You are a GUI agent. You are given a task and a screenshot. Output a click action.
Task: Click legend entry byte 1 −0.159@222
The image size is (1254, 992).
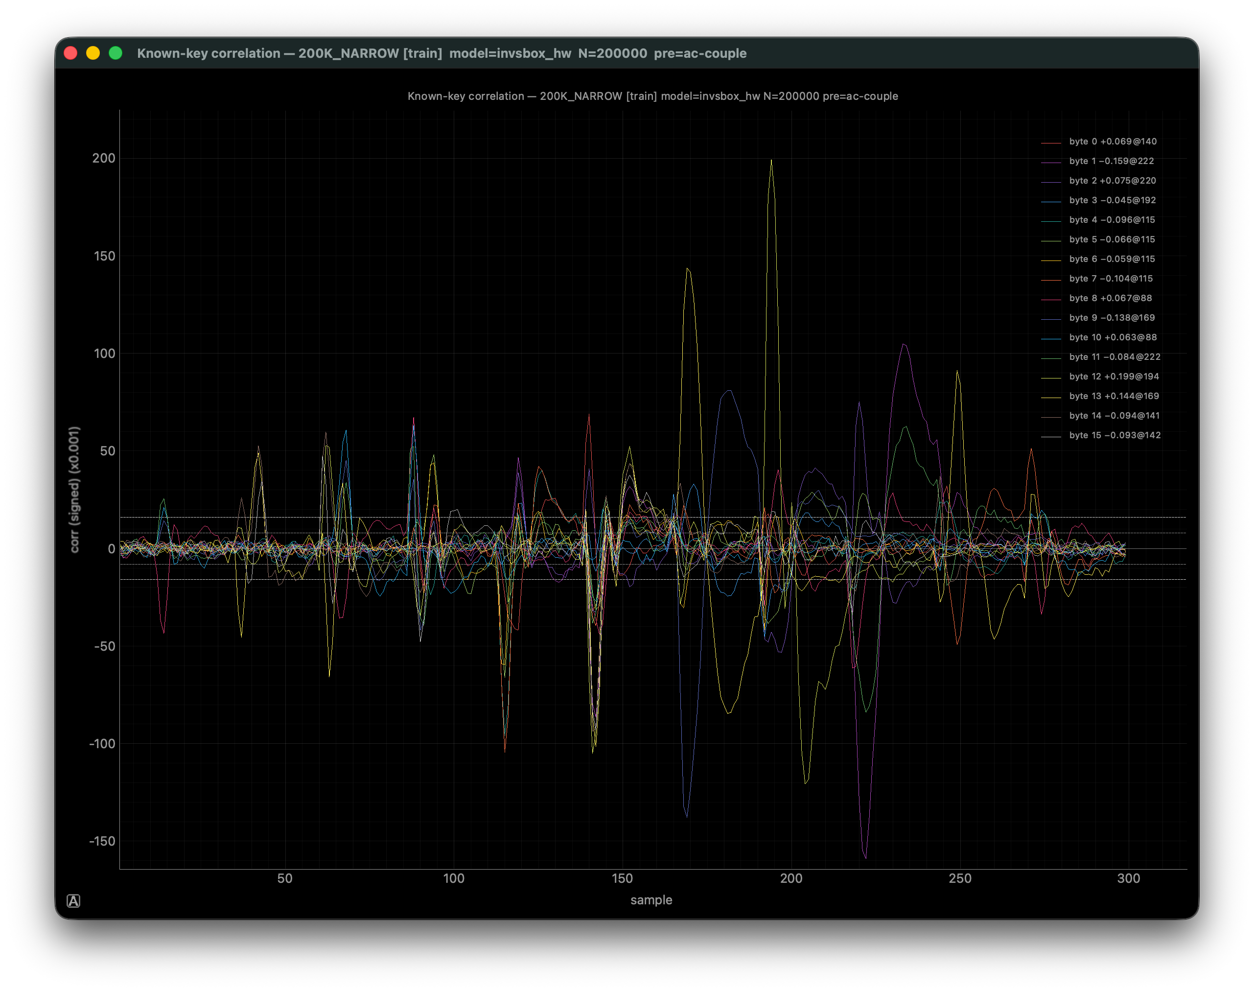point(1097,161)
